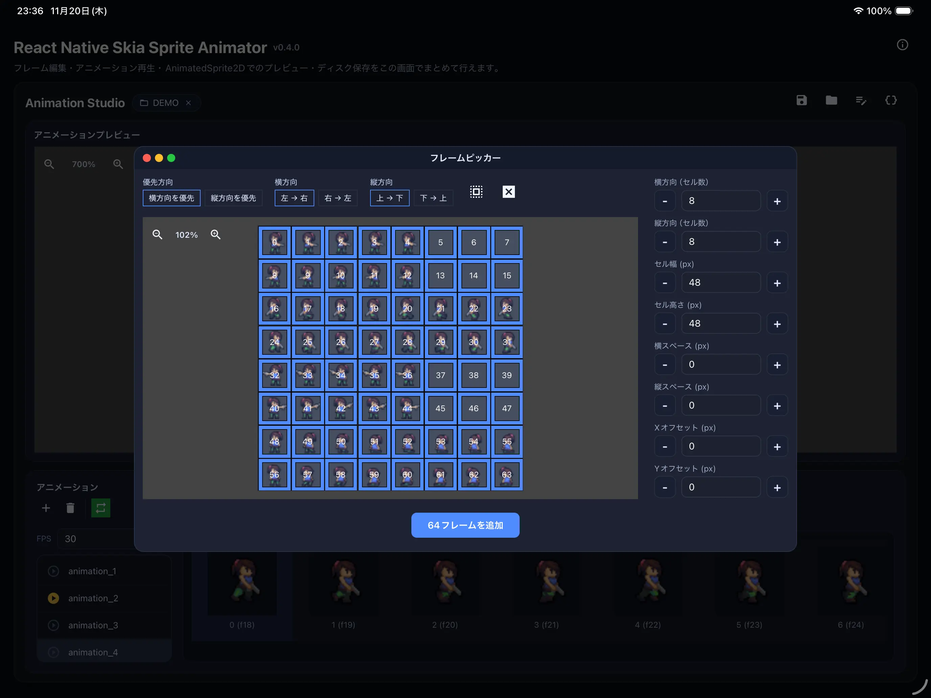Click the select-all frames icon
The image size is (931, 698).
point(476,192)
